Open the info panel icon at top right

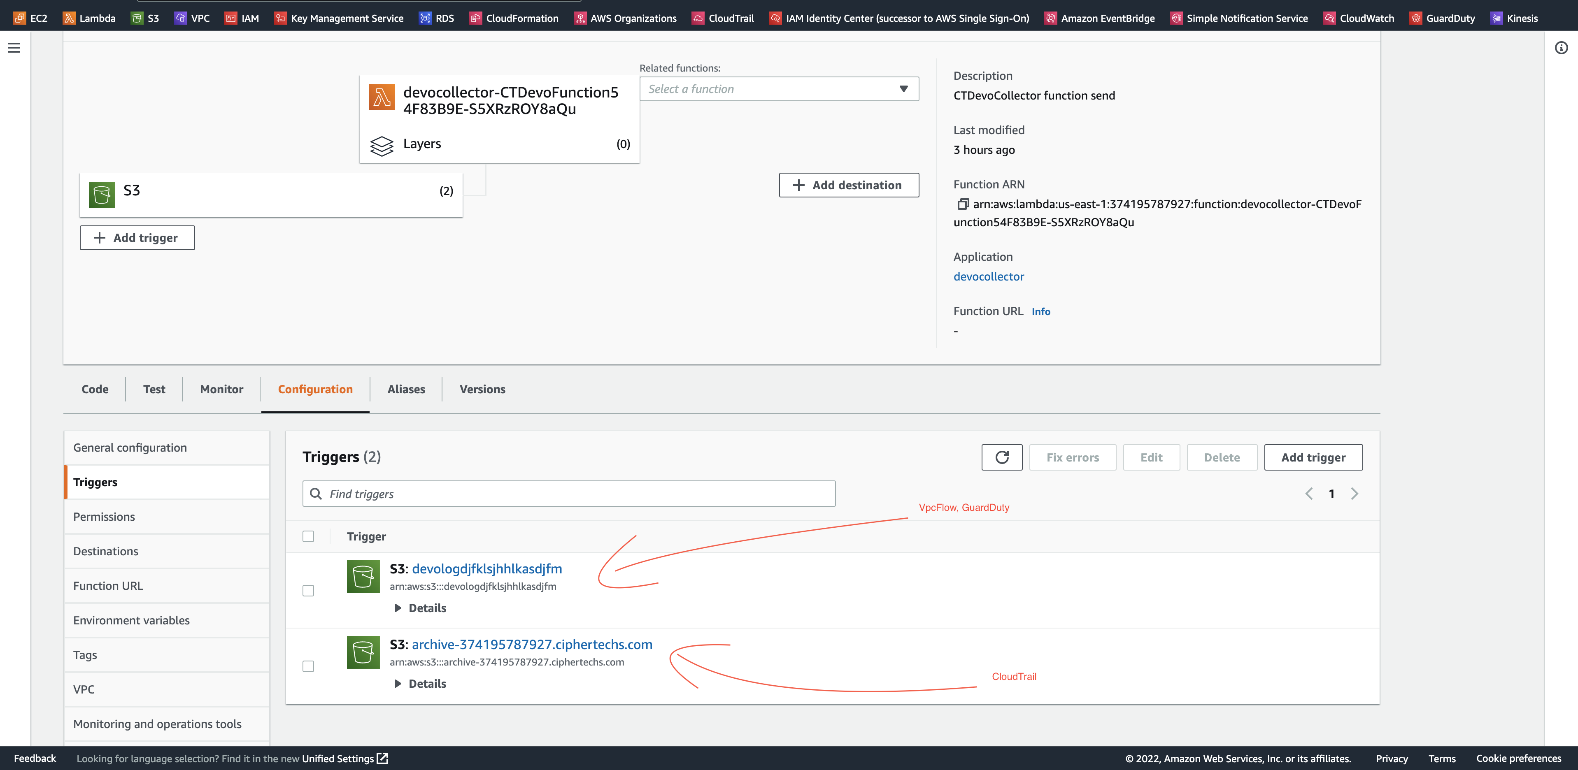pos(1561,48)
